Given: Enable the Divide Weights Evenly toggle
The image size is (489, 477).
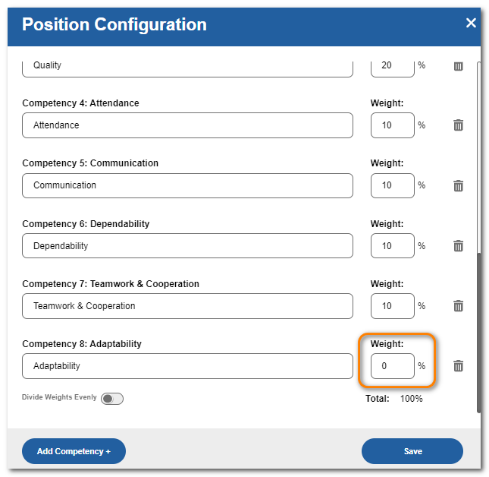Looking at the screenshot, I should [112, 399].
